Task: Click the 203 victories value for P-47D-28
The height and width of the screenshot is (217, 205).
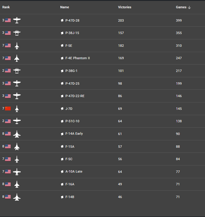Action: (121, 20)
